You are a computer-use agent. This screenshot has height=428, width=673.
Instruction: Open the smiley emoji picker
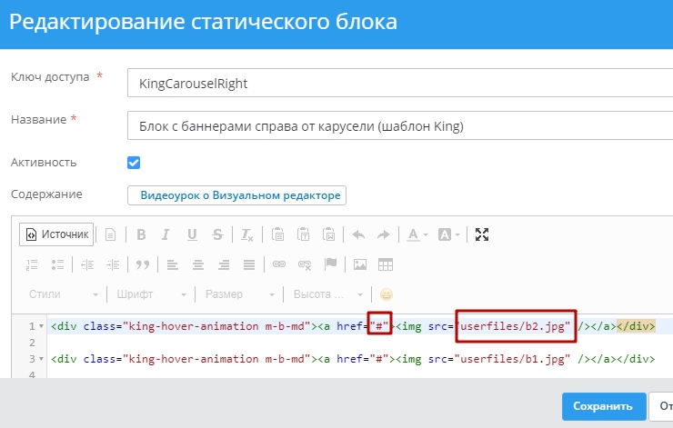coord(387,294)
